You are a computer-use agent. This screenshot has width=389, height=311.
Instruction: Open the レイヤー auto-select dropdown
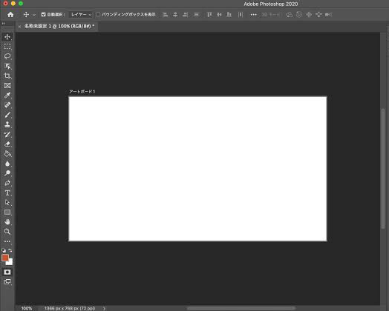[81, 15]
